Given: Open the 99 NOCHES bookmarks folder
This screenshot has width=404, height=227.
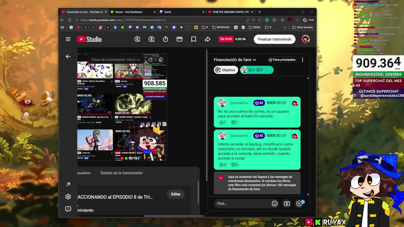Looking at the screenshot, I should point(221,27).
